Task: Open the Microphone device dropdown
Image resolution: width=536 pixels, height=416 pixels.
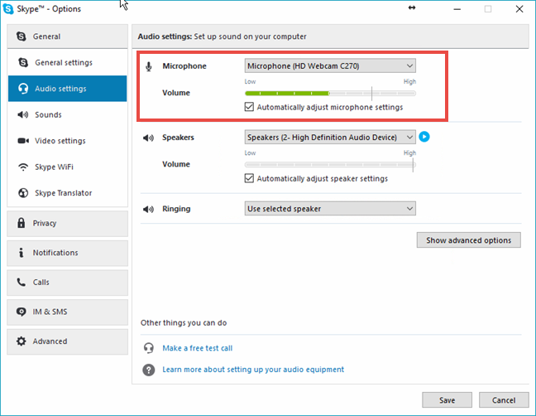Action: (x=330, y=65)
